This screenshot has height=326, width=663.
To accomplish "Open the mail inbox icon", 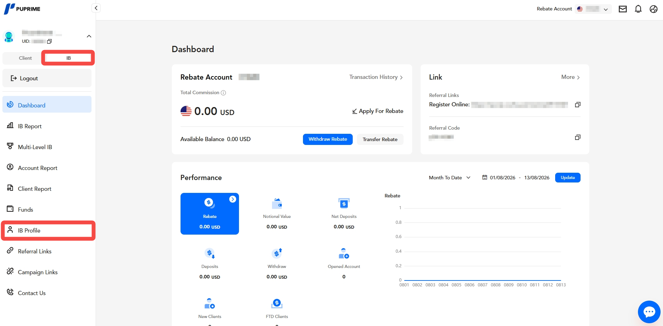I will pyautogui.click(x=623, y=9).
